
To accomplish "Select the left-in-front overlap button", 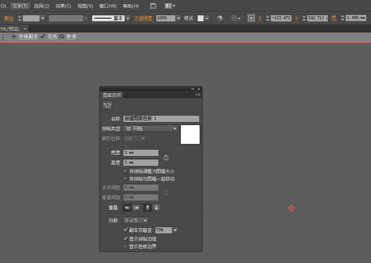I will click(x=127, y=208).
